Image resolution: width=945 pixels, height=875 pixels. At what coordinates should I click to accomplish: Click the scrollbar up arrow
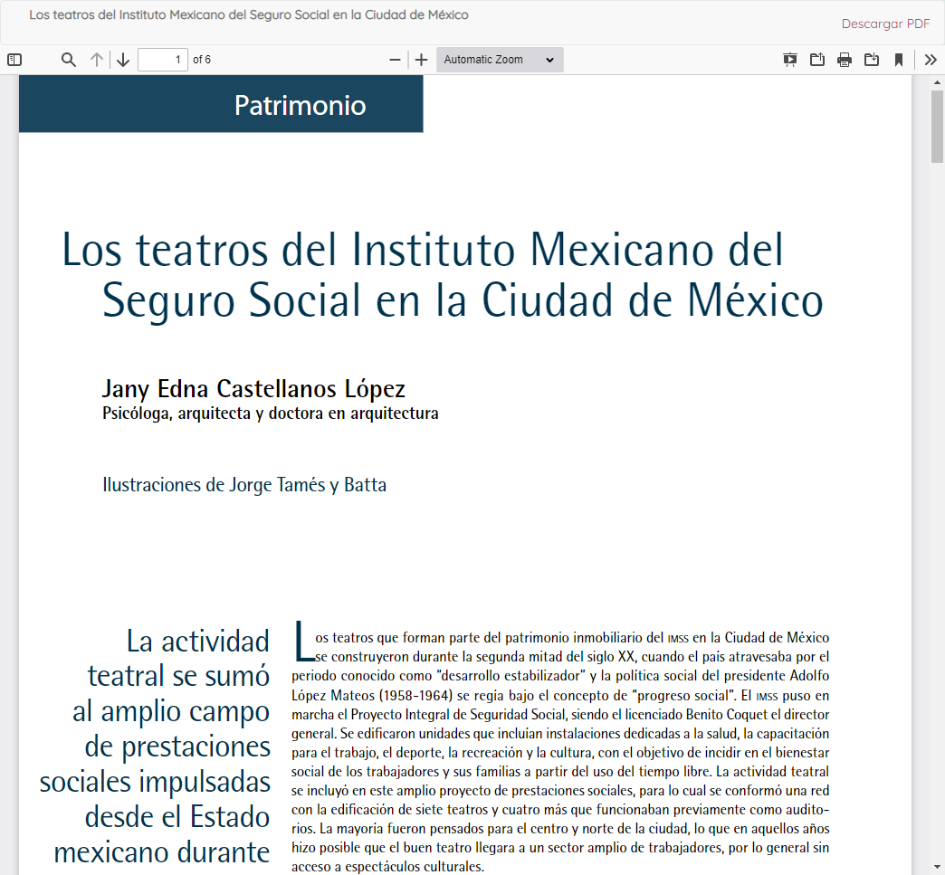tap(937, 82)
